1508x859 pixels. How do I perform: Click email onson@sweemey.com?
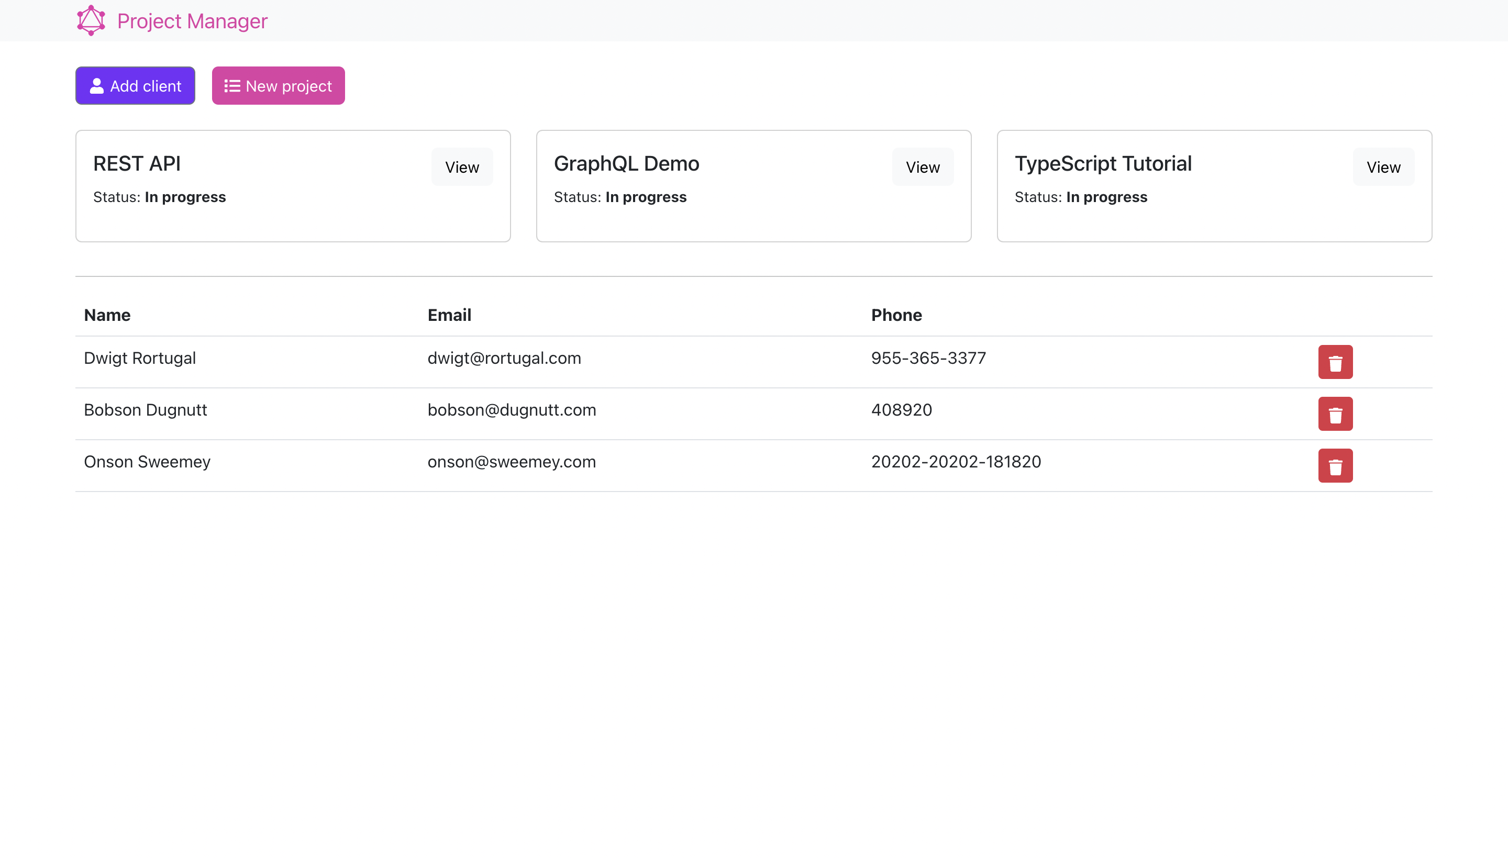click(512, 462)
